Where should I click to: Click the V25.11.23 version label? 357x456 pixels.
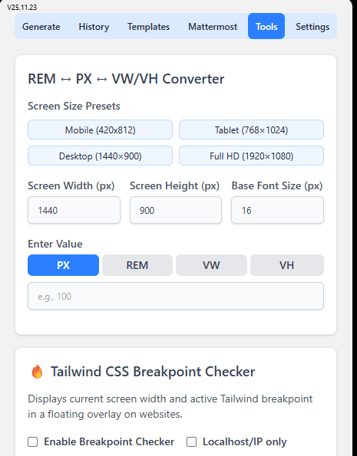point(22,8)
